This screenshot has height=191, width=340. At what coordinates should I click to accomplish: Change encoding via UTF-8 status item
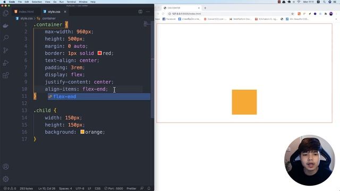(x=80, y=188)
